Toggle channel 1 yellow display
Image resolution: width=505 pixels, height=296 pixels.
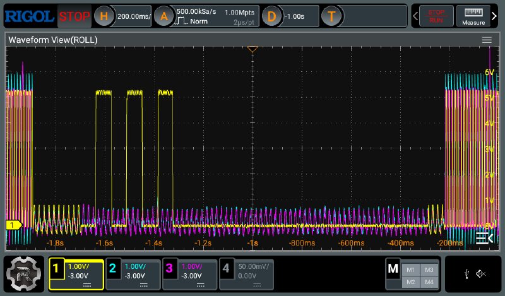pos(76,273)
